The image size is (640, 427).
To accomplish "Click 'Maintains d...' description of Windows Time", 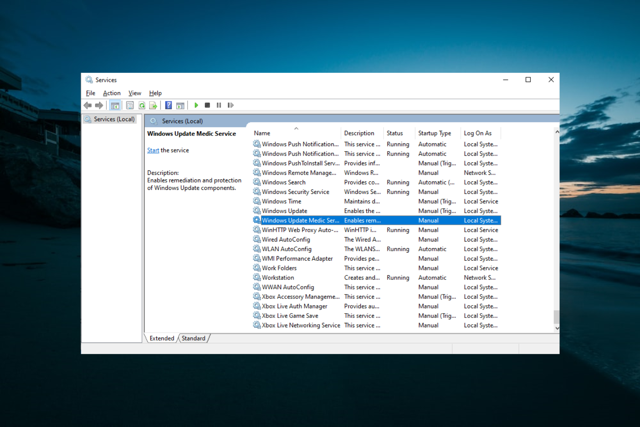I will [362, 201].
